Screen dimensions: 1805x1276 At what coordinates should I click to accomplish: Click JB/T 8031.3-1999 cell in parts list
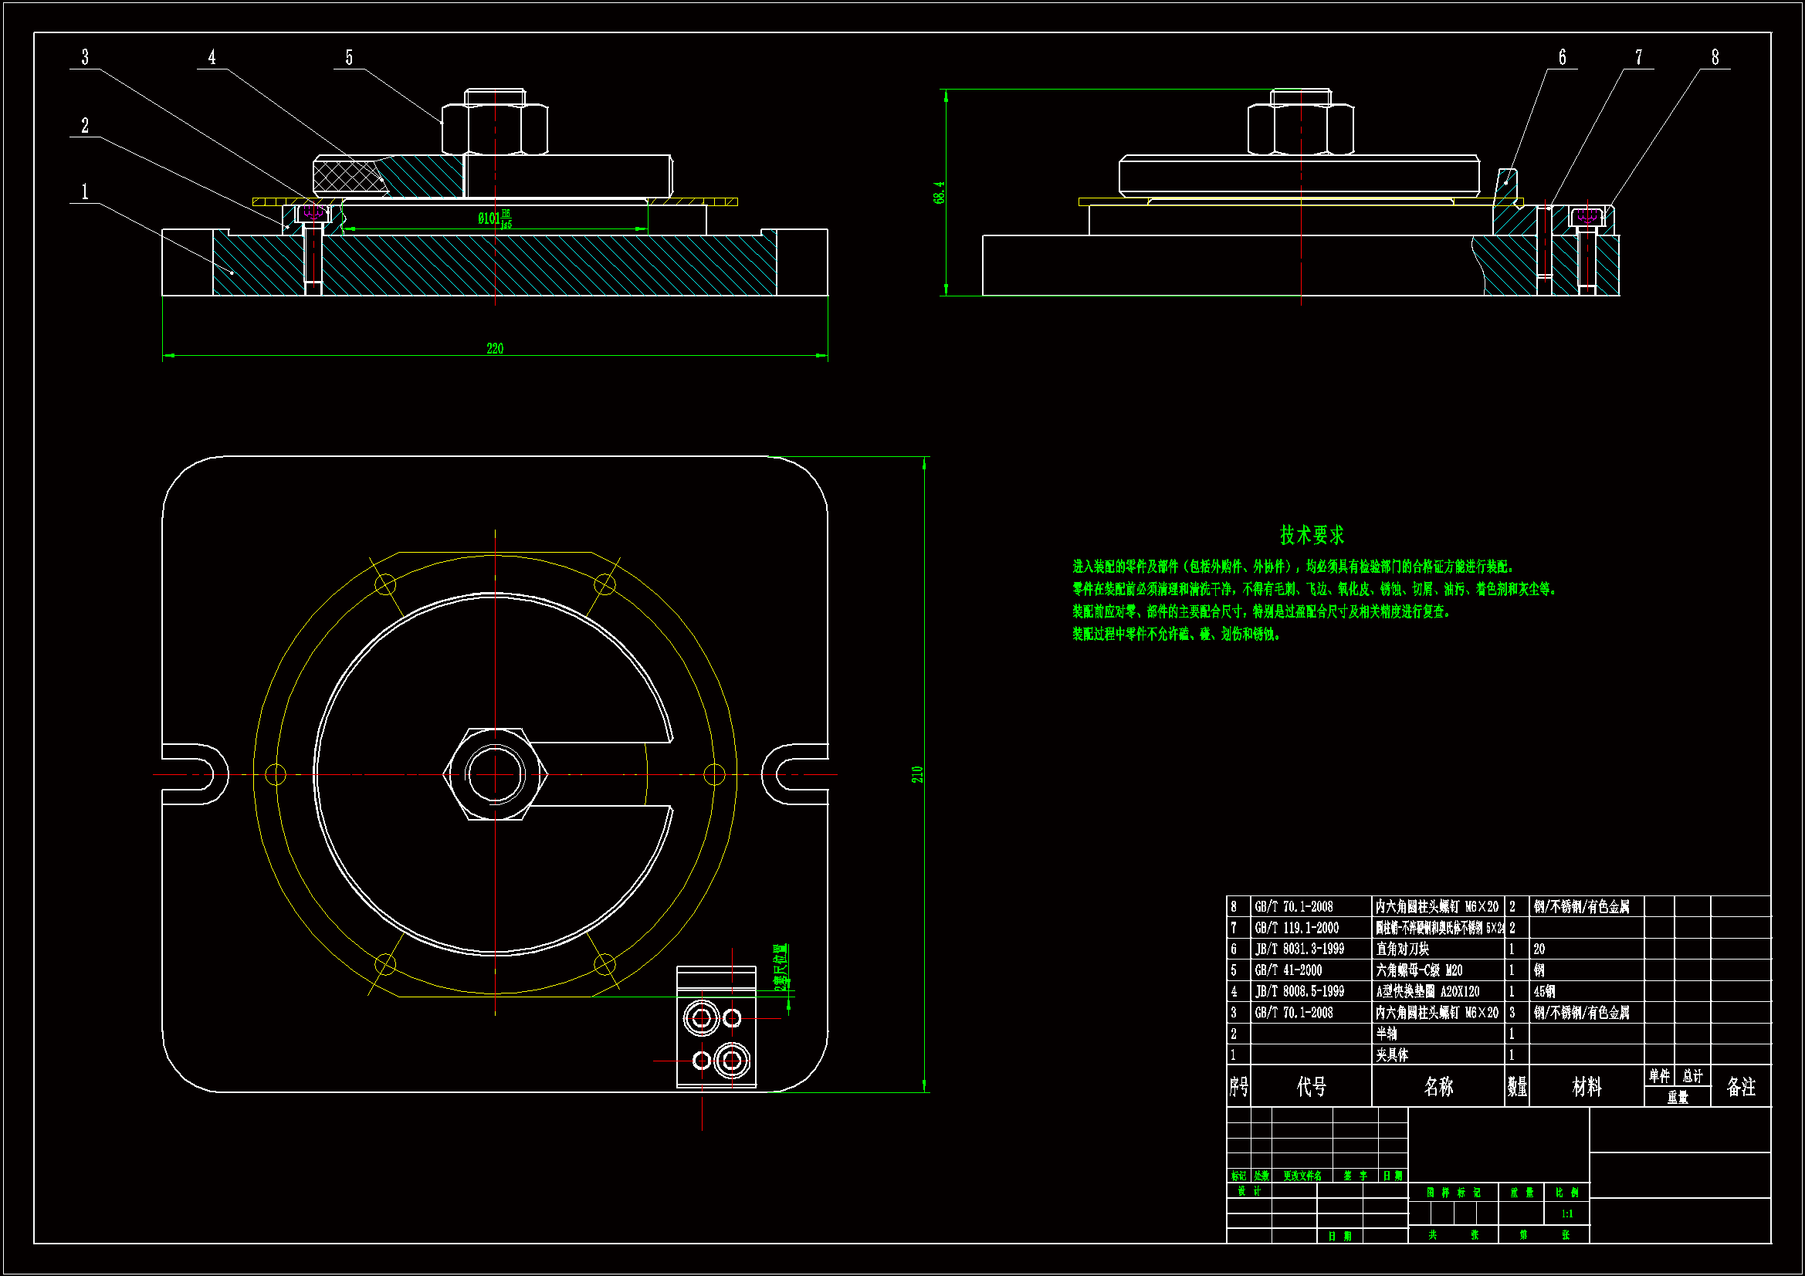point(1299,949)
